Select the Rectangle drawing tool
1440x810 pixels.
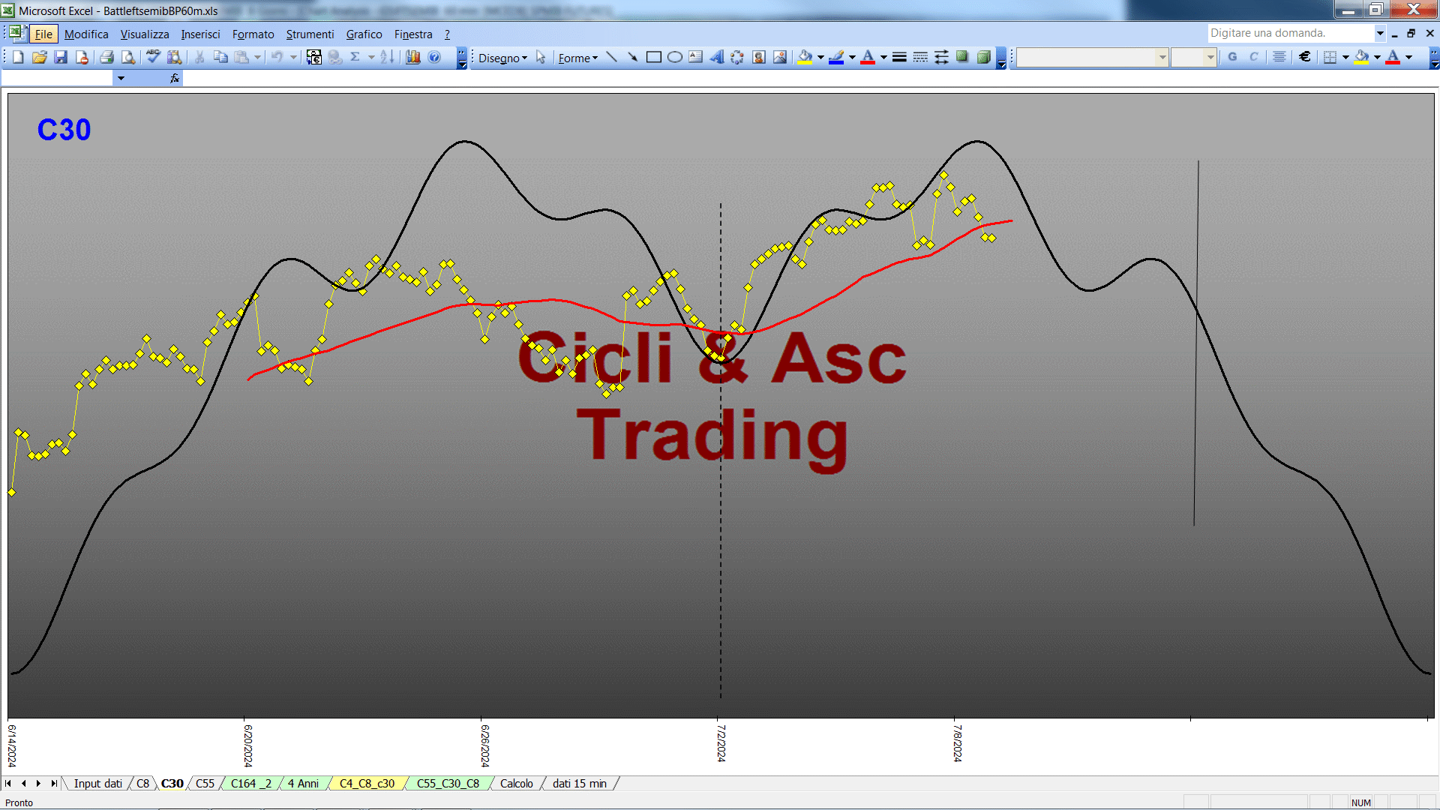click(x=654, y=57)
